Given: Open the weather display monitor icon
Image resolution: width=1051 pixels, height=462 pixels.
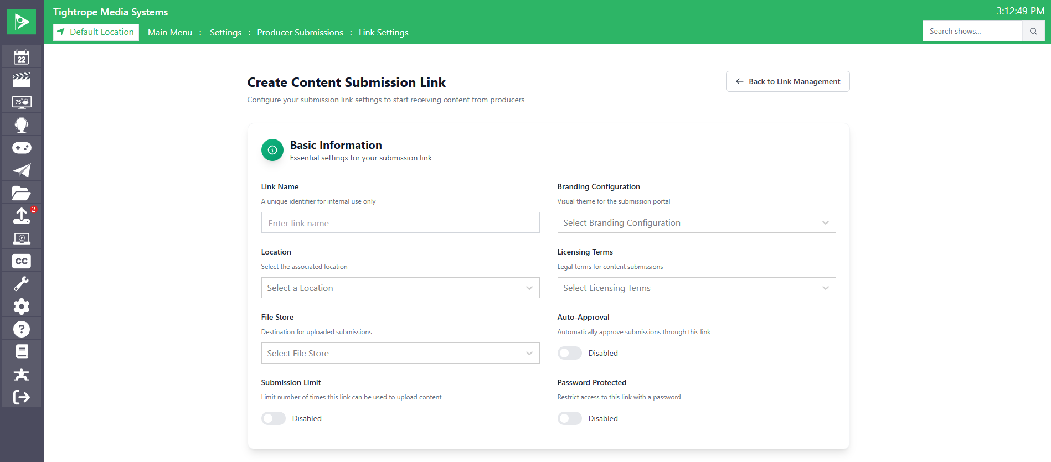Looking at the screenshot, I should (22, 102).
